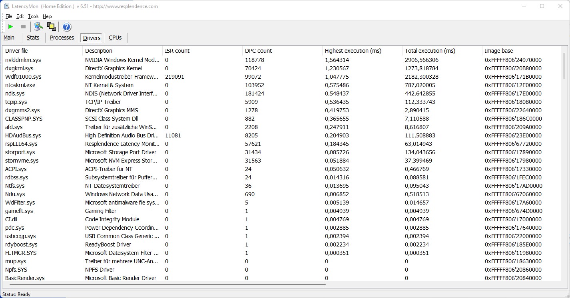The width and height of the screenshot is (570, 298).
Task: Select the ntoskrnl.exe row
Action: pyautogui.click(x=282, y=85)
